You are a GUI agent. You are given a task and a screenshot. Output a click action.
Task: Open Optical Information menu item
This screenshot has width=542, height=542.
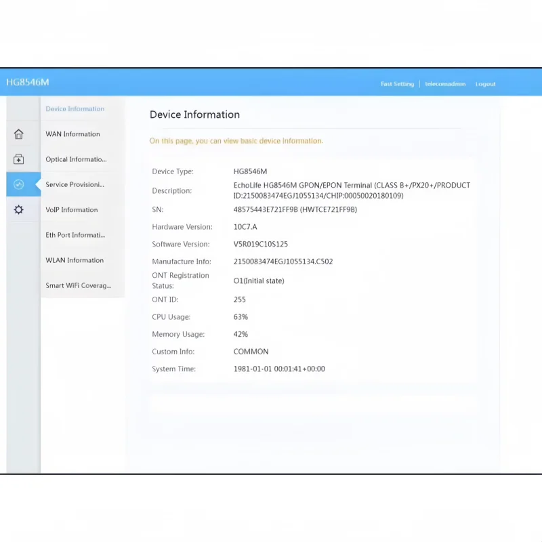[x=76, y=159]
